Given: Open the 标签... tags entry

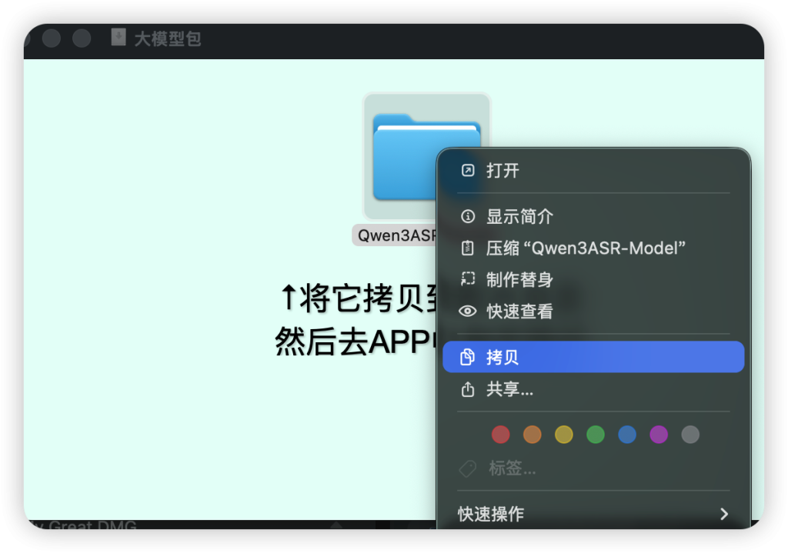Looking at the screenshot, I should pyautogui.click(x=512, y=468).
